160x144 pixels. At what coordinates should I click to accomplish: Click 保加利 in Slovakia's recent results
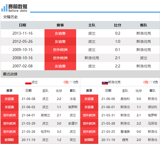pyautogui.click(x=153, y=107)
